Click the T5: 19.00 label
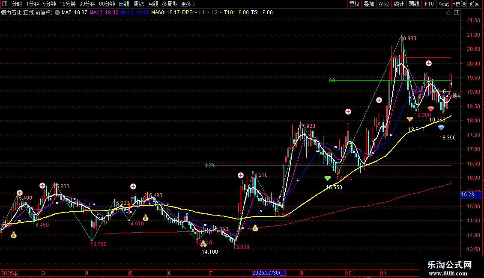 pos(262,13)
